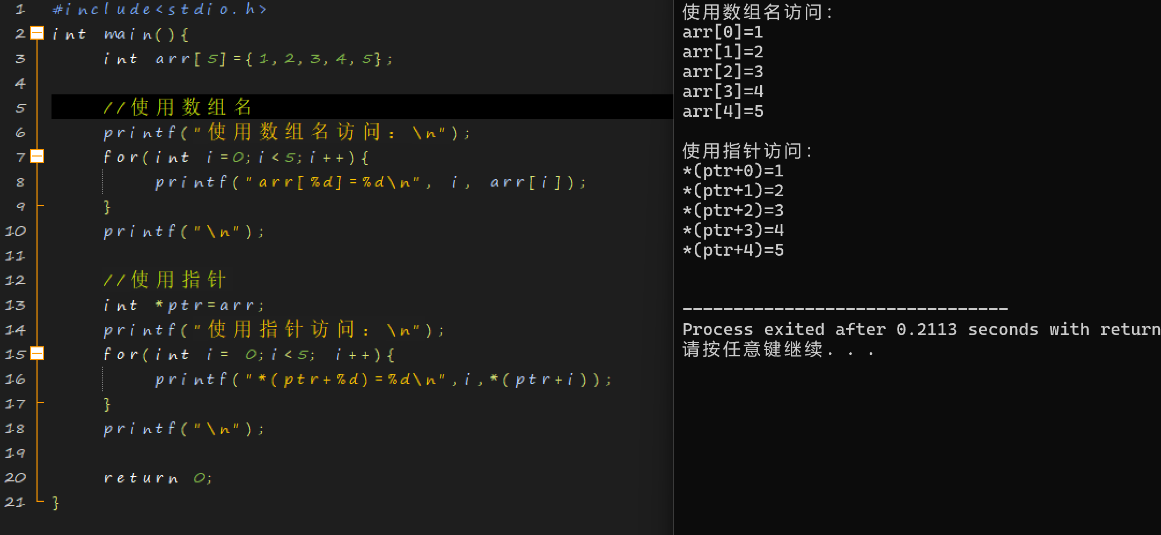Click line number 4 in the gutter
The height and width of the screenshot is (535, 1161).
click(20, 83)
